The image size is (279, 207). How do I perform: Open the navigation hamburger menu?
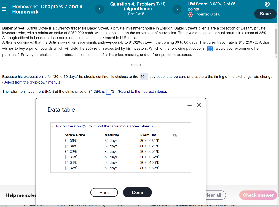pyautogui.click(x=4, y=8)
